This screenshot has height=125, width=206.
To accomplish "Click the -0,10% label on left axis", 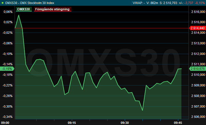I will point(7,54).
